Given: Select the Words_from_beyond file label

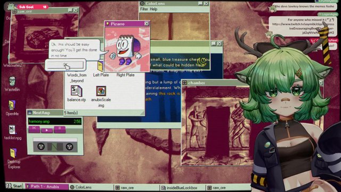Looking at the screenshot, I should [x=77, y=78].
